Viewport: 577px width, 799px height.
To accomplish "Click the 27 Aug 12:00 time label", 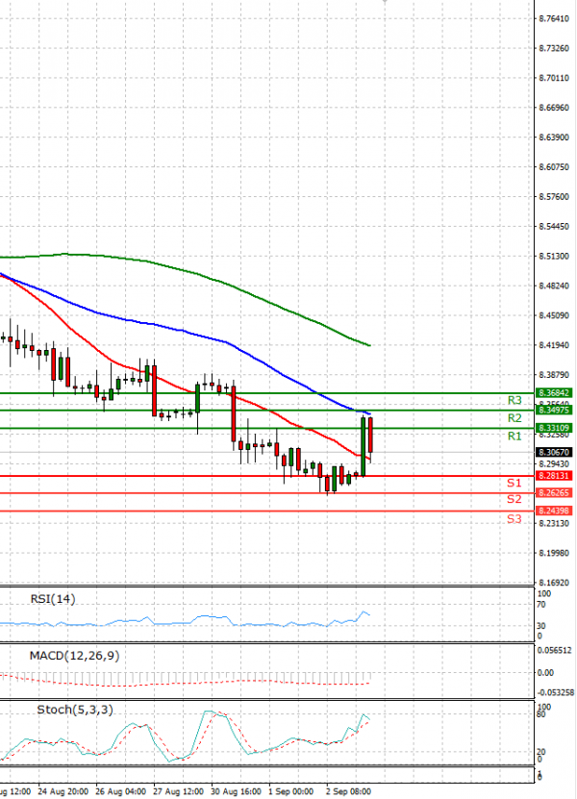I will [179, 792].
